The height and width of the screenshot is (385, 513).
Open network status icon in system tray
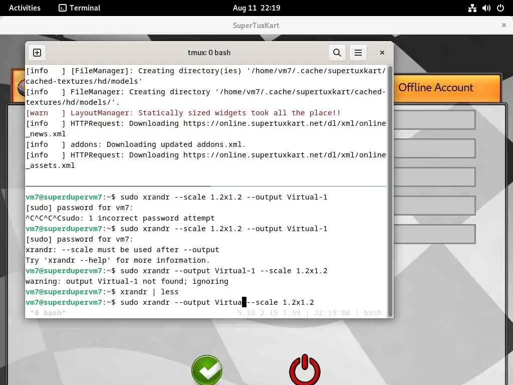[x=472, y=8]
